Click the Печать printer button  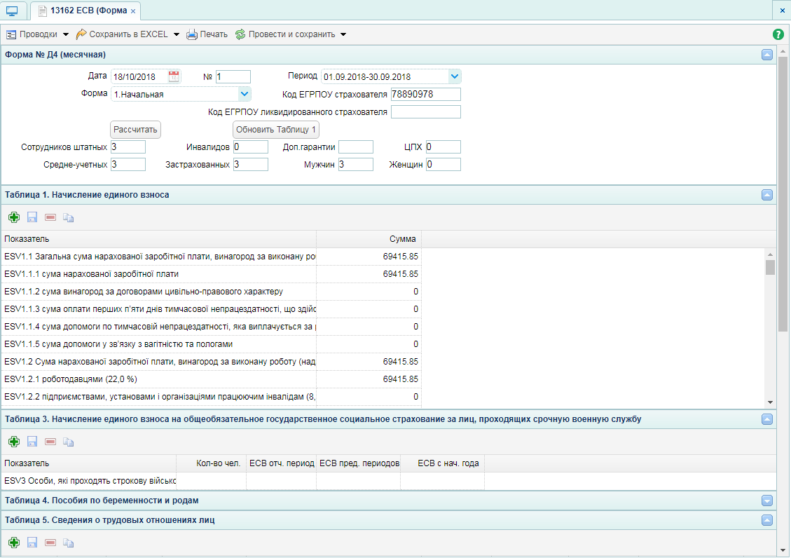point(207,34)
